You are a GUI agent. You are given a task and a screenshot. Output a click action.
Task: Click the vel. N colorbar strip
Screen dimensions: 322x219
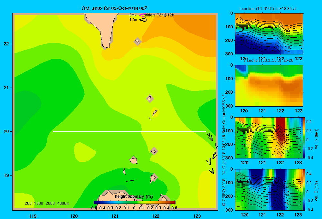[304, 138]
